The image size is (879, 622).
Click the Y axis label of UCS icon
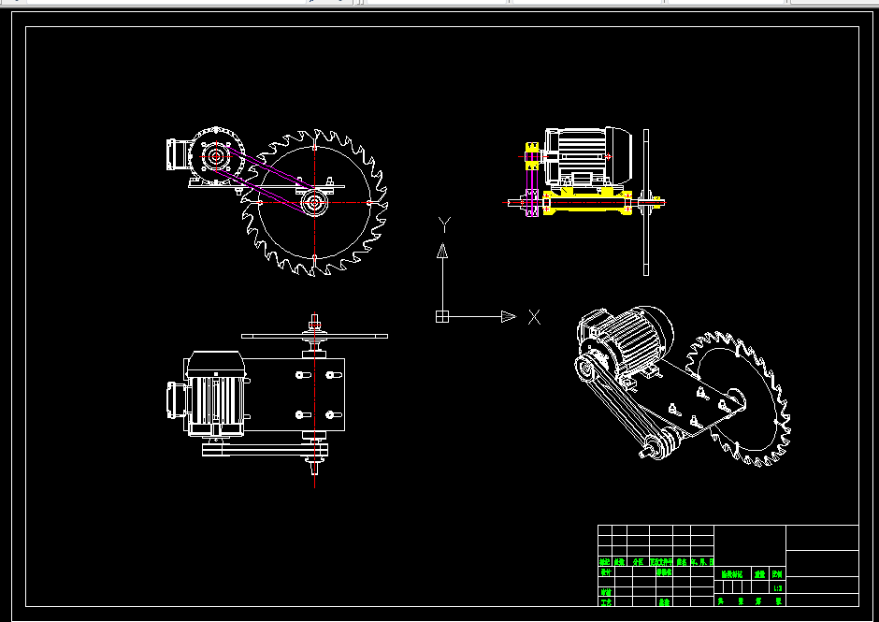[444, 224]
